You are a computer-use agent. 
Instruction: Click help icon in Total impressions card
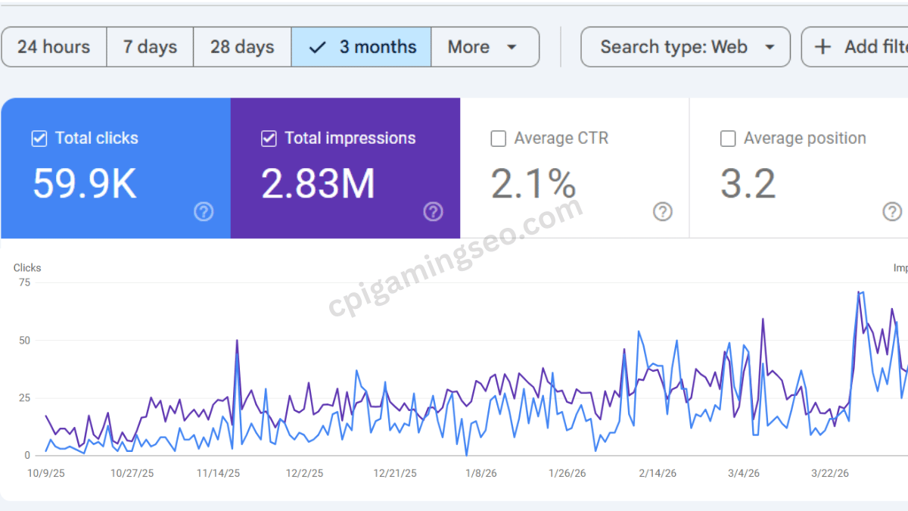433,212
